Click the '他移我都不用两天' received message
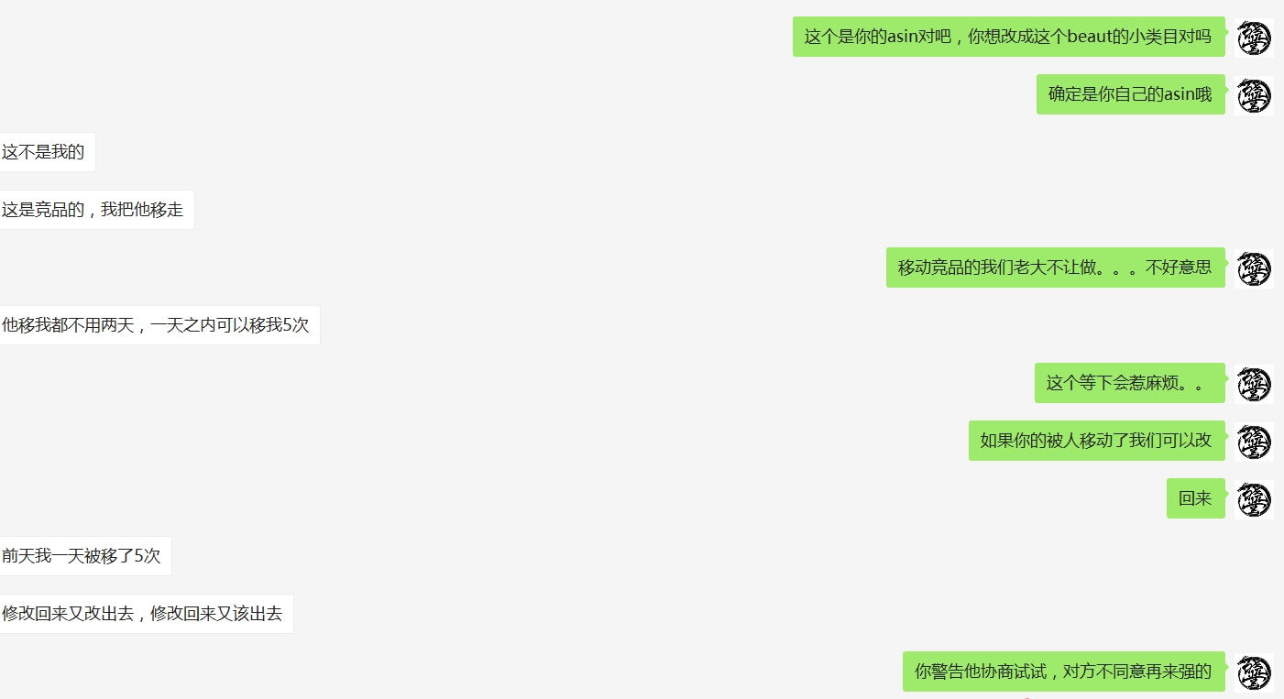Screen dimensions: 1284x699 click(x=159, y=325)
